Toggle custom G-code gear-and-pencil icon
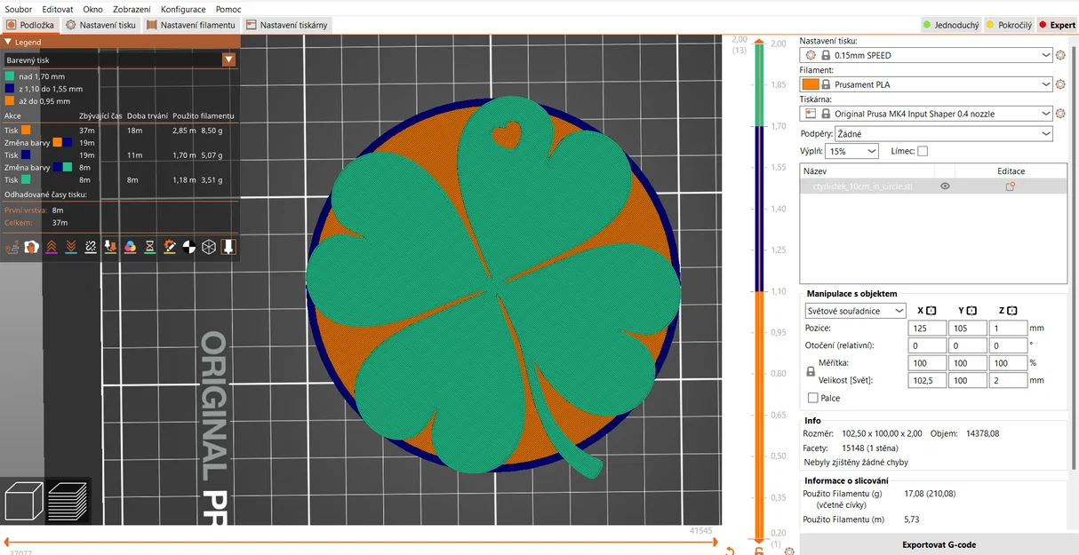The height and width of the screenshot is (555, 1079). tap(170, 247)
